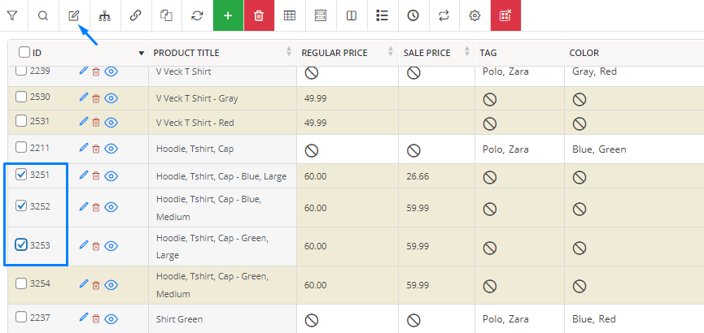View product 2239 via eye icon
This screenshot has height=333, width=704.
(111, 71)
